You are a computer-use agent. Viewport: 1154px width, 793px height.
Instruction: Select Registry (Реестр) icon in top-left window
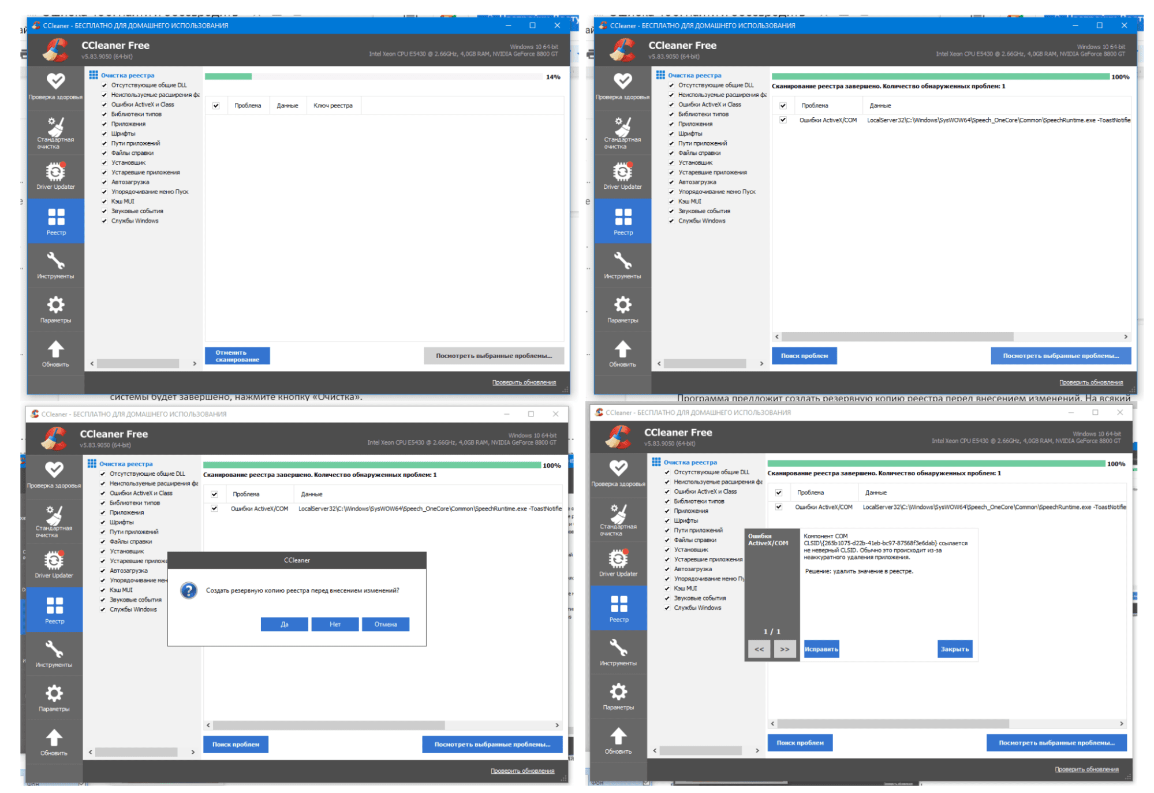56,217
